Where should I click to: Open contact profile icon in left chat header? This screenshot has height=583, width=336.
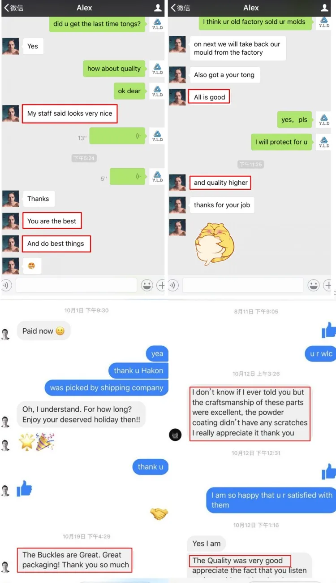[x=158, y=8]
